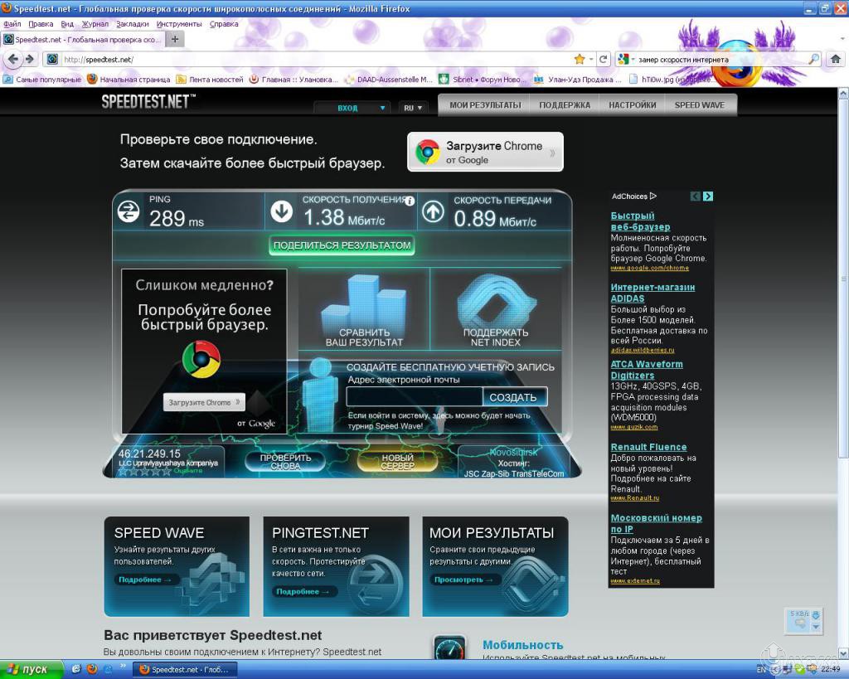Click the ПОДЕЛИТЬСЯ РЕЗУЛЬТАТОМ button
Viewport: 849px width, 679px height.
[342, 245]
